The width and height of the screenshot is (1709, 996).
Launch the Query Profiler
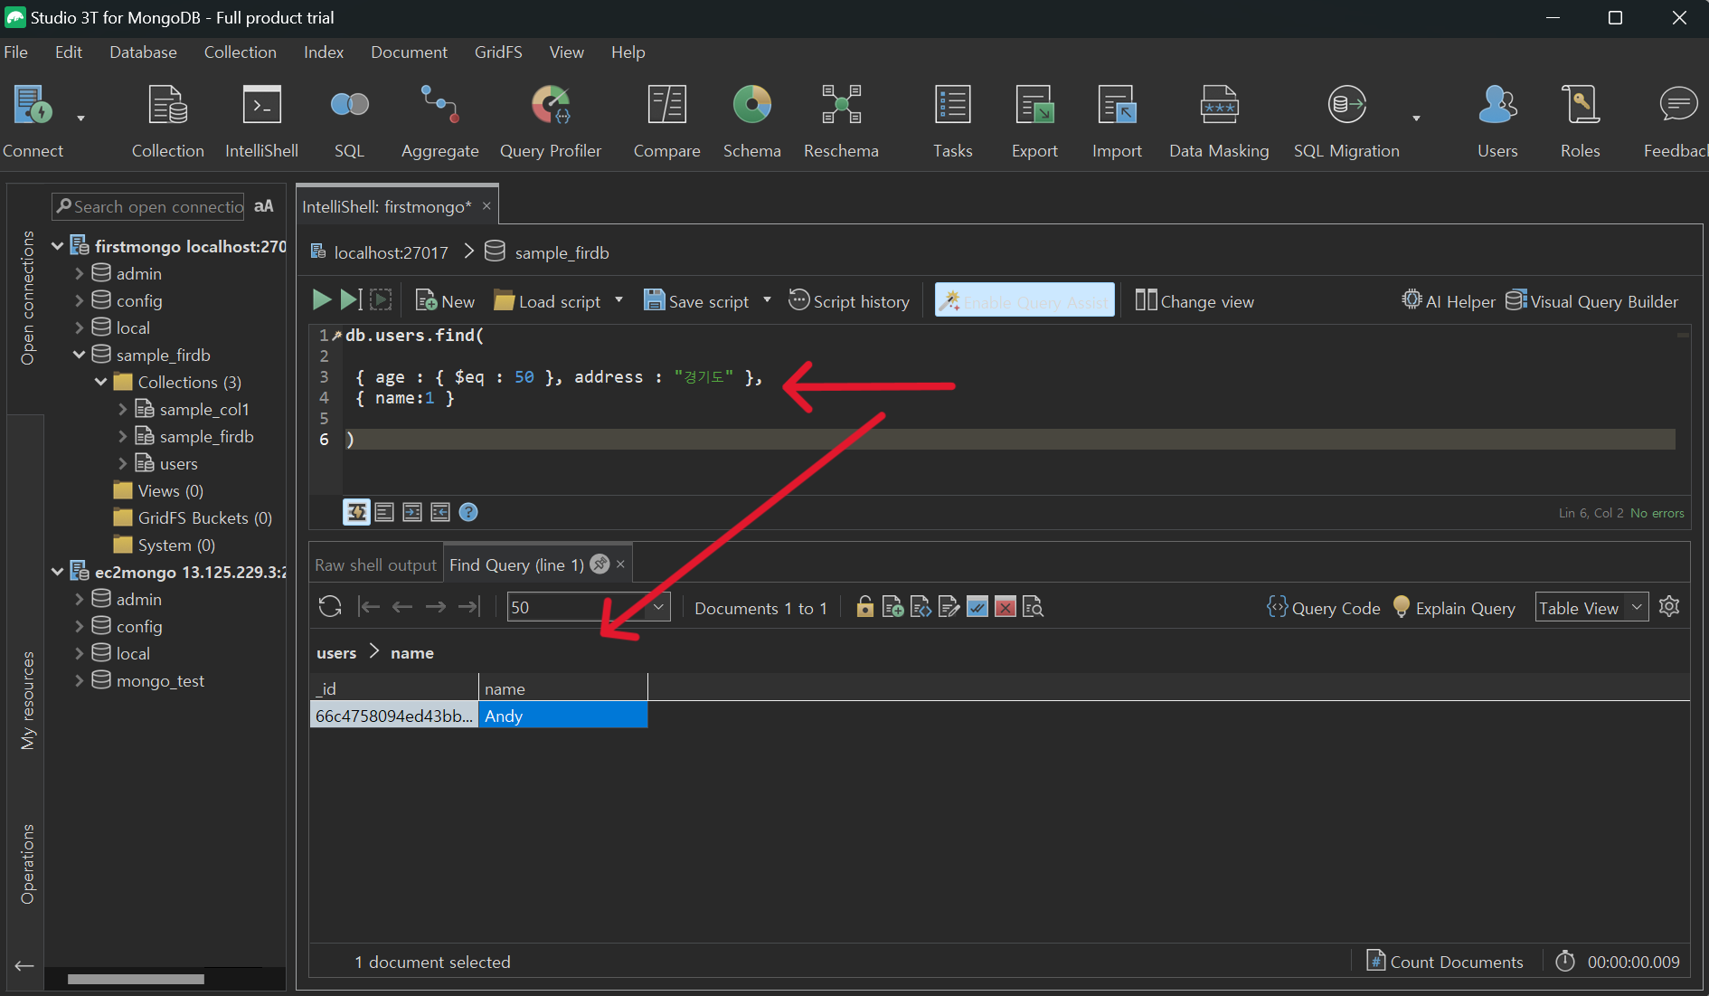[x=550, y=121]
